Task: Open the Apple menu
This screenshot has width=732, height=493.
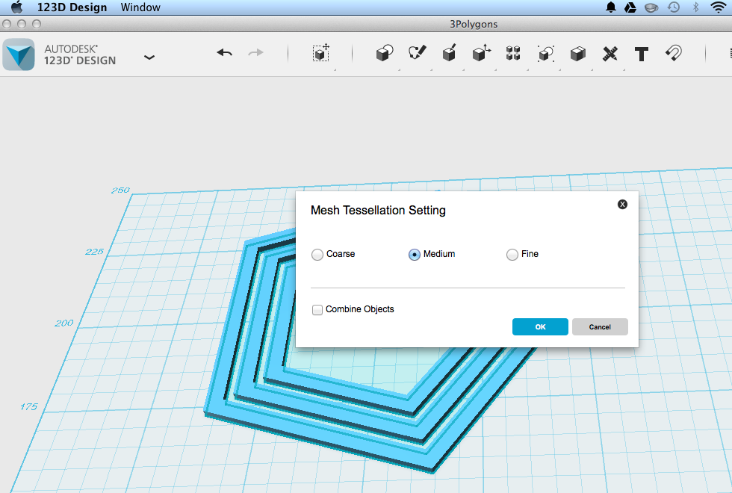Action: click(16, 7)
